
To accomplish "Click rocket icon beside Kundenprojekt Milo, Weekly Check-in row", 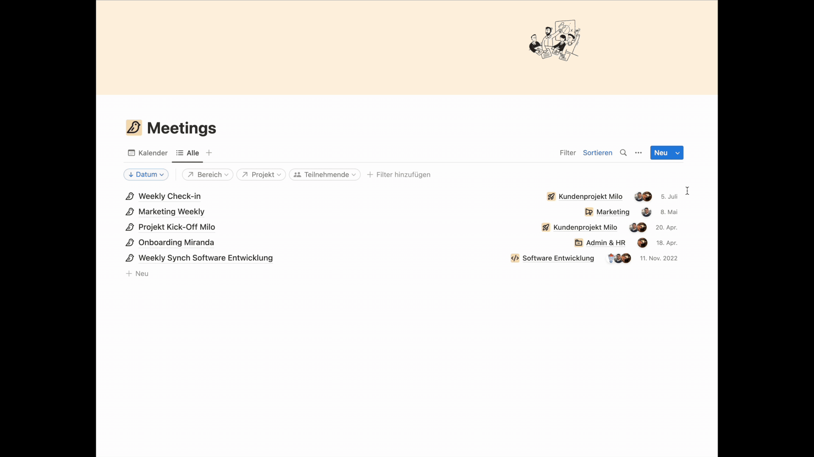I will click(x=551, y=196).
